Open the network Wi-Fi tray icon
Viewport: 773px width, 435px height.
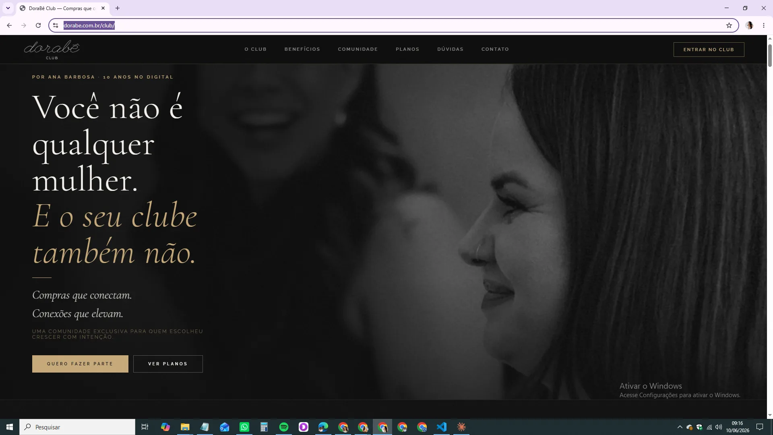[709, 427]
